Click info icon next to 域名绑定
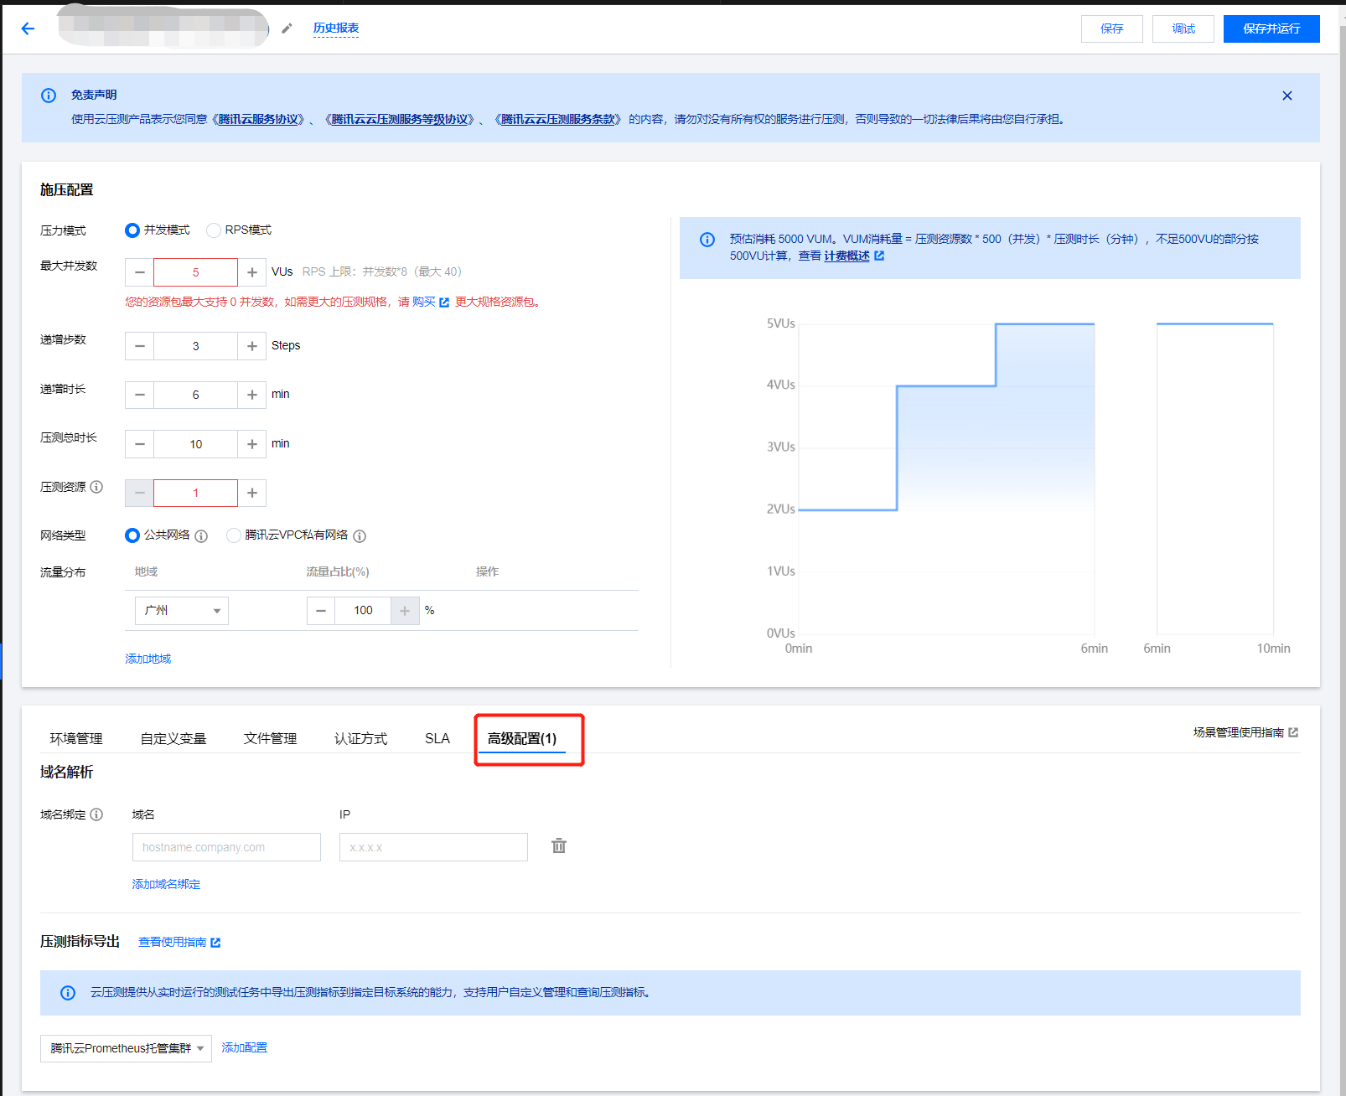1346x1096 pixels. pyautogui.click(x=97, y=814)
